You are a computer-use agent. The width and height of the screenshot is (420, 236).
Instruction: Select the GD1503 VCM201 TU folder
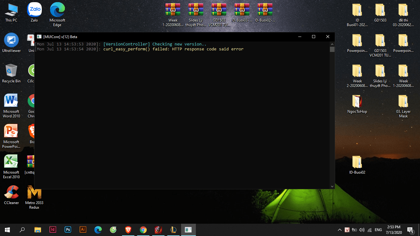[380, 45]
